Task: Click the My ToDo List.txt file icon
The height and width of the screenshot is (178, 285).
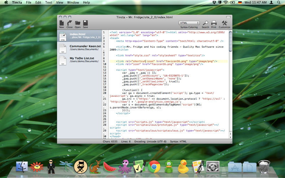Action: pos(63,60)
